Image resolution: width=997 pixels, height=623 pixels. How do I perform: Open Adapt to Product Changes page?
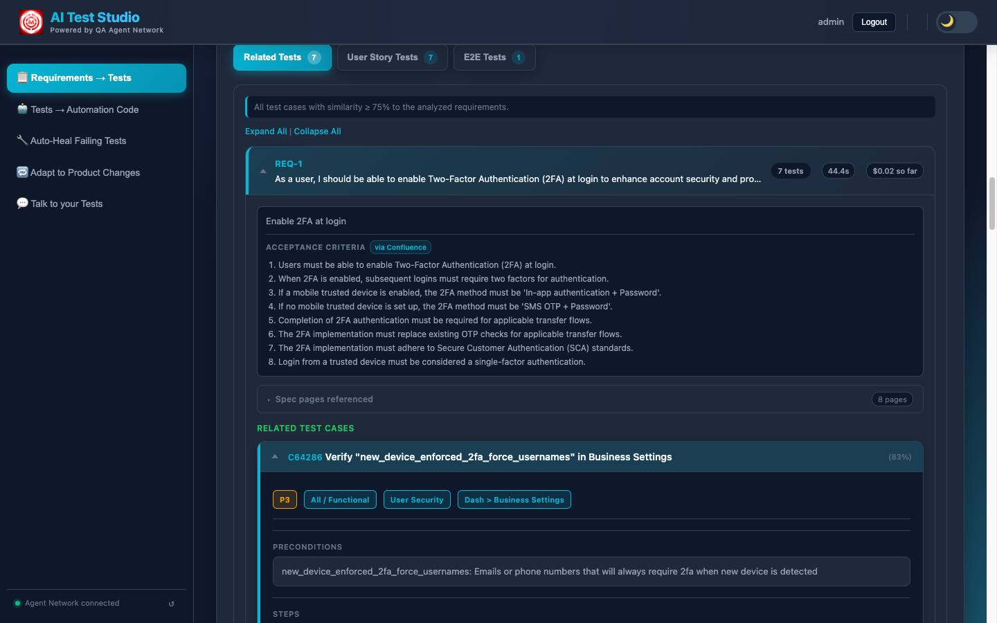[96, 172]
